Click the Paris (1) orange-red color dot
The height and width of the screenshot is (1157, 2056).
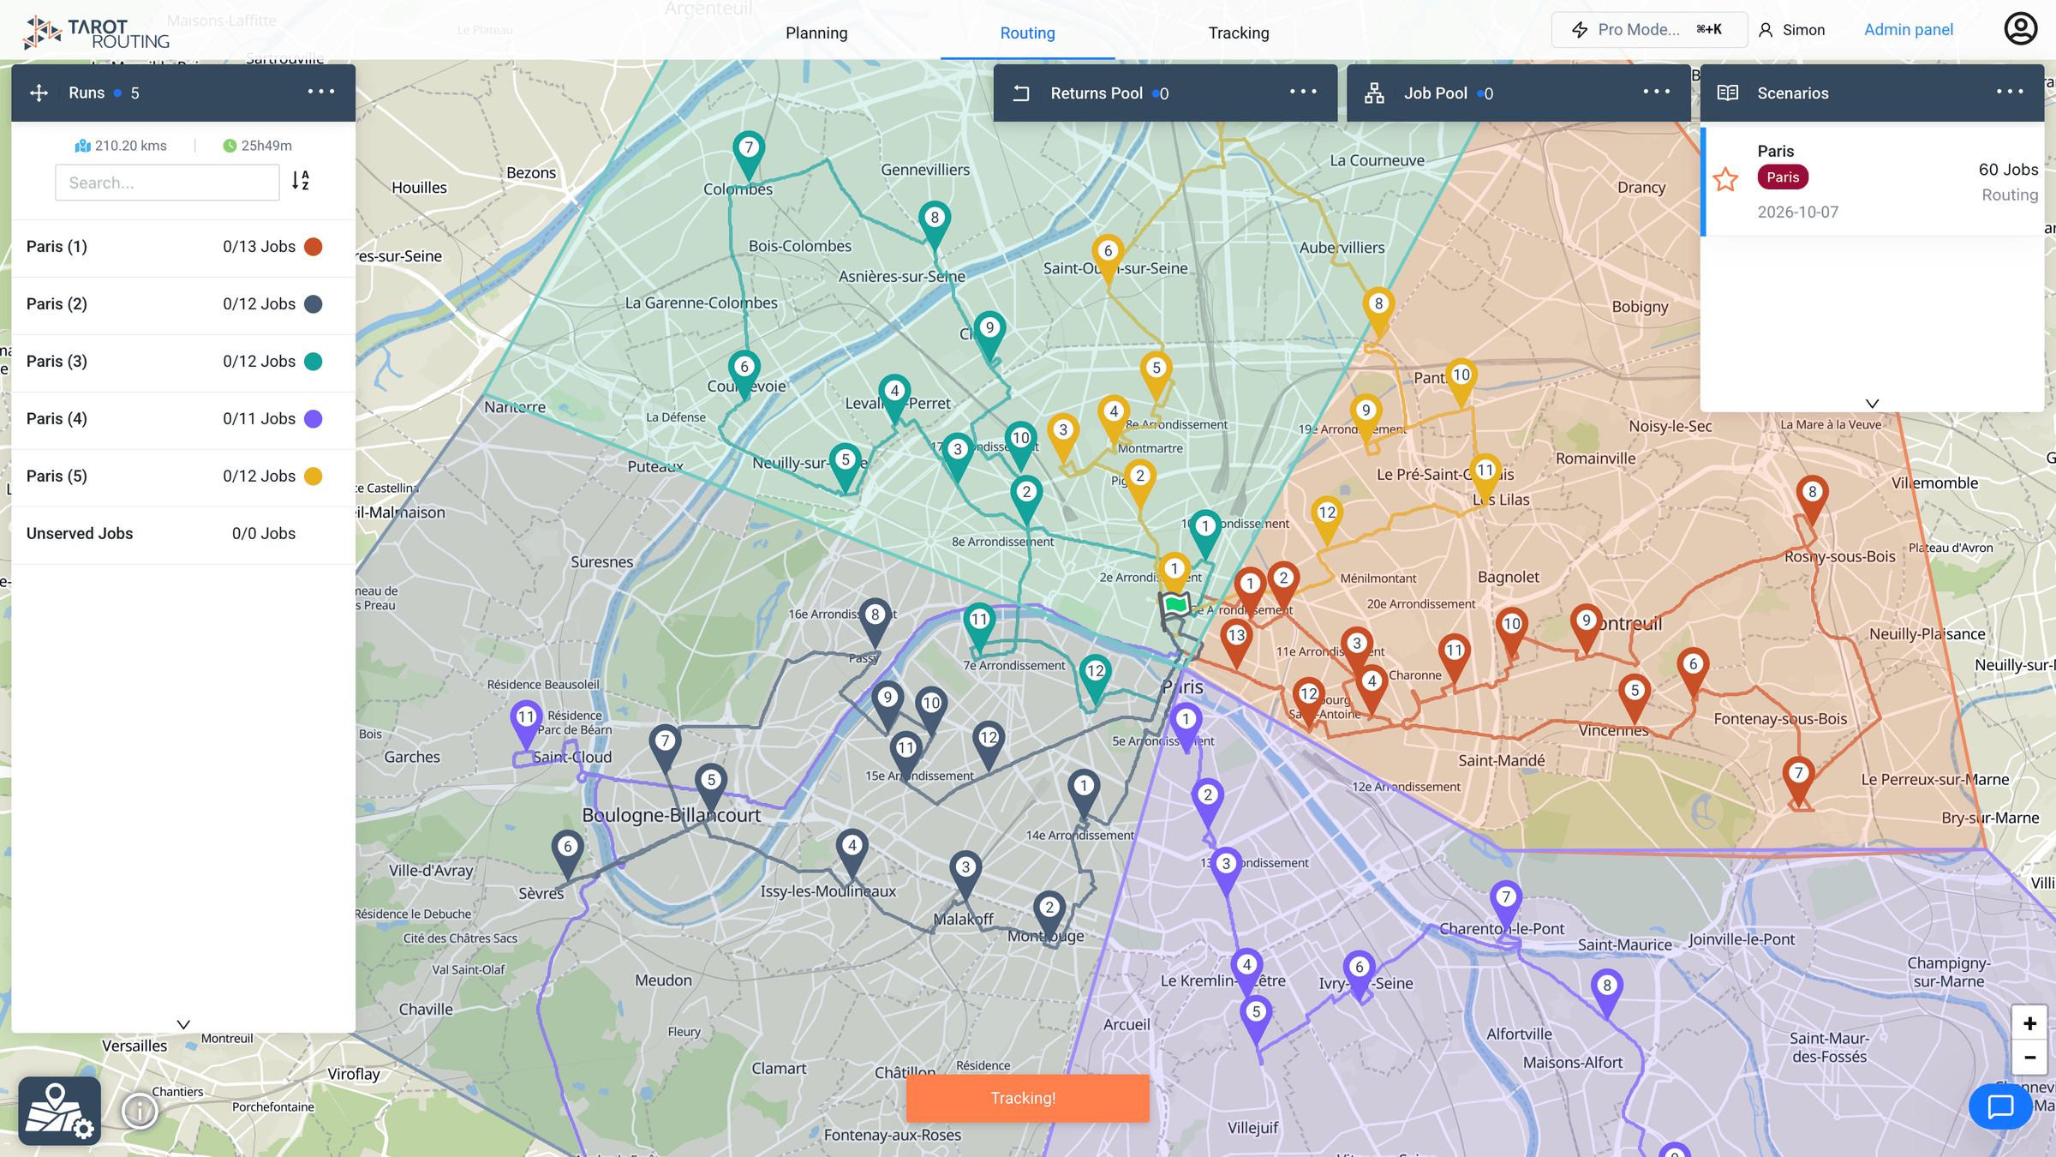314,247
